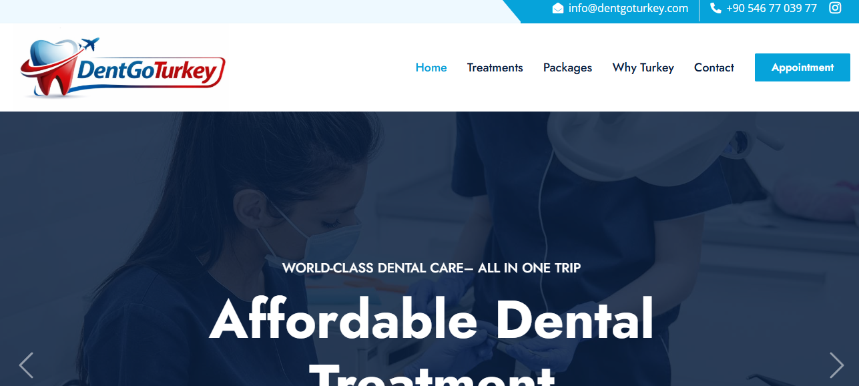Select Packages in the navigation bar
The image size is (859, 386).
click(x=567, y=67)
